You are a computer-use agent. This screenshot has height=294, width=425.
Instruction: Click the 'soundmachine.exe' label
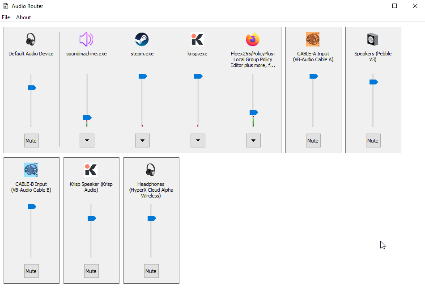click(x=86, y=54)
